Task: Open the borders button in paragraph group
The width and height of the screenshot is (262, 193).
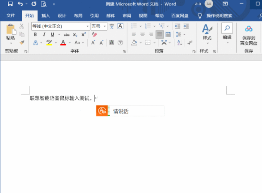Action: click(148, 43)
